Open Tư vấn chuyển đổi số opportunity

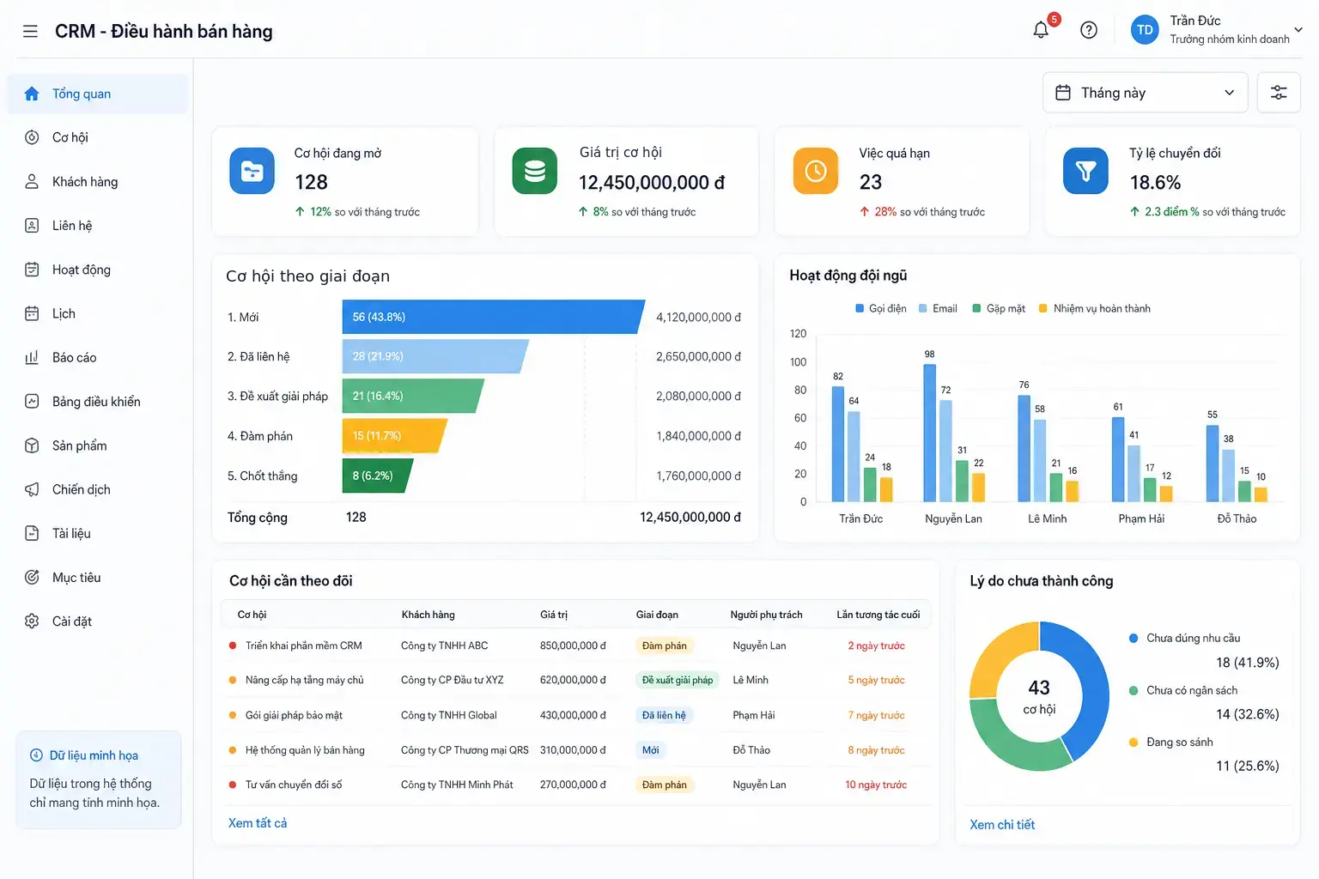tap(294, 785)
